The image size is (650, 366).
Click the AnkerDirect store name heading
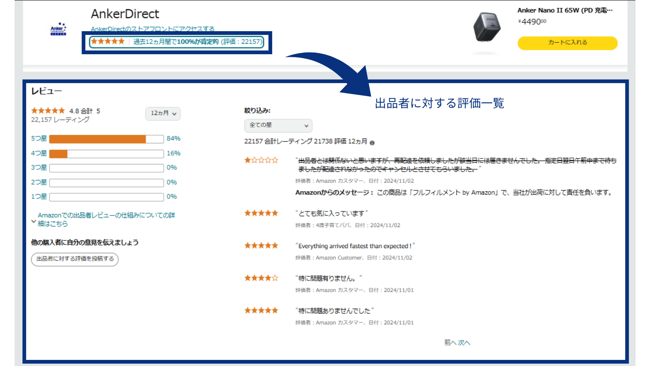click(x=125, y=14)
